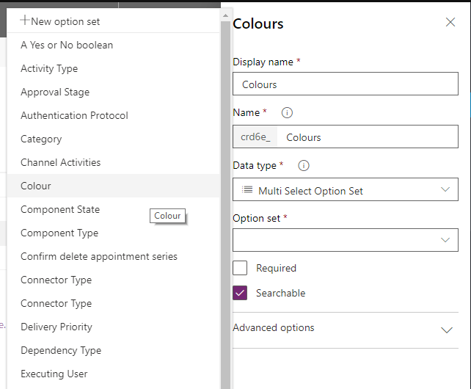Image resolution: width=471 pixels, height=389 pixels.
Task: Choose Category from option set list
Action: coord(114,139)
